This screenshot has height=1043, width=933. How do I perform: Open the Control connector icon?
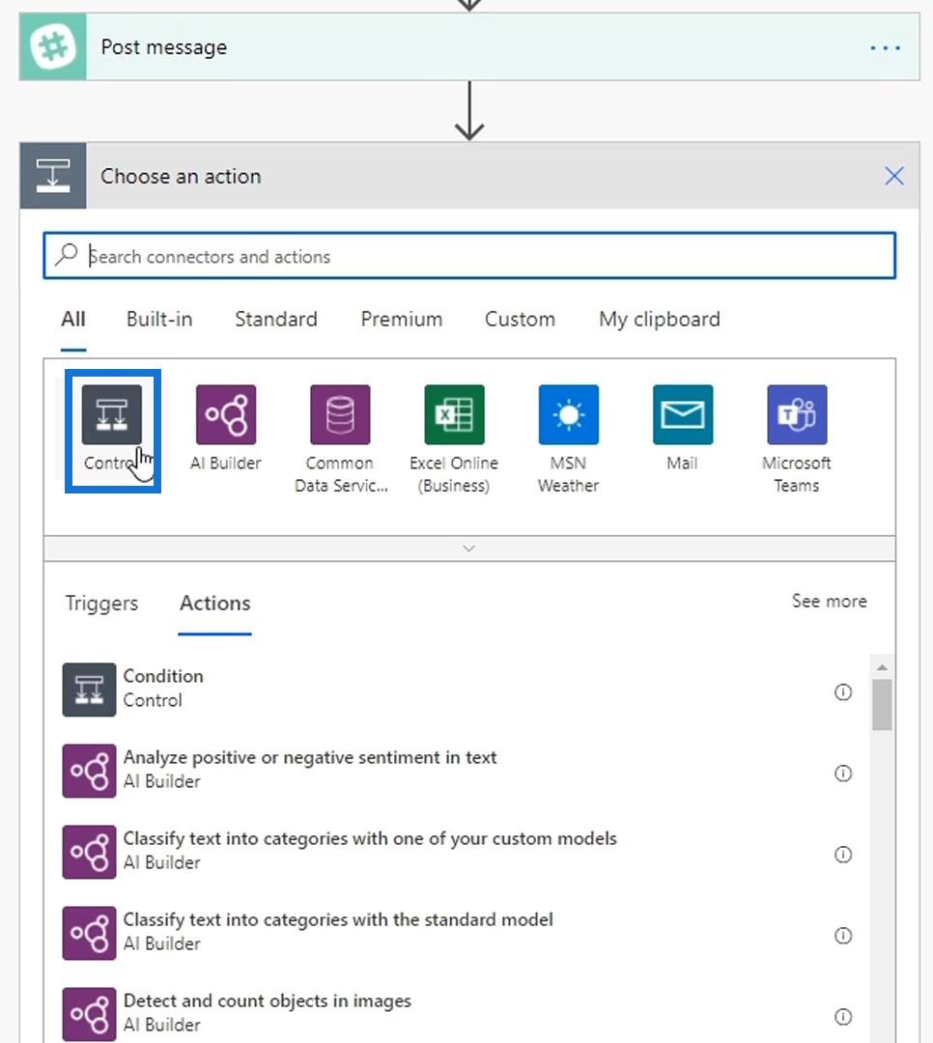[x=112, y=414]
